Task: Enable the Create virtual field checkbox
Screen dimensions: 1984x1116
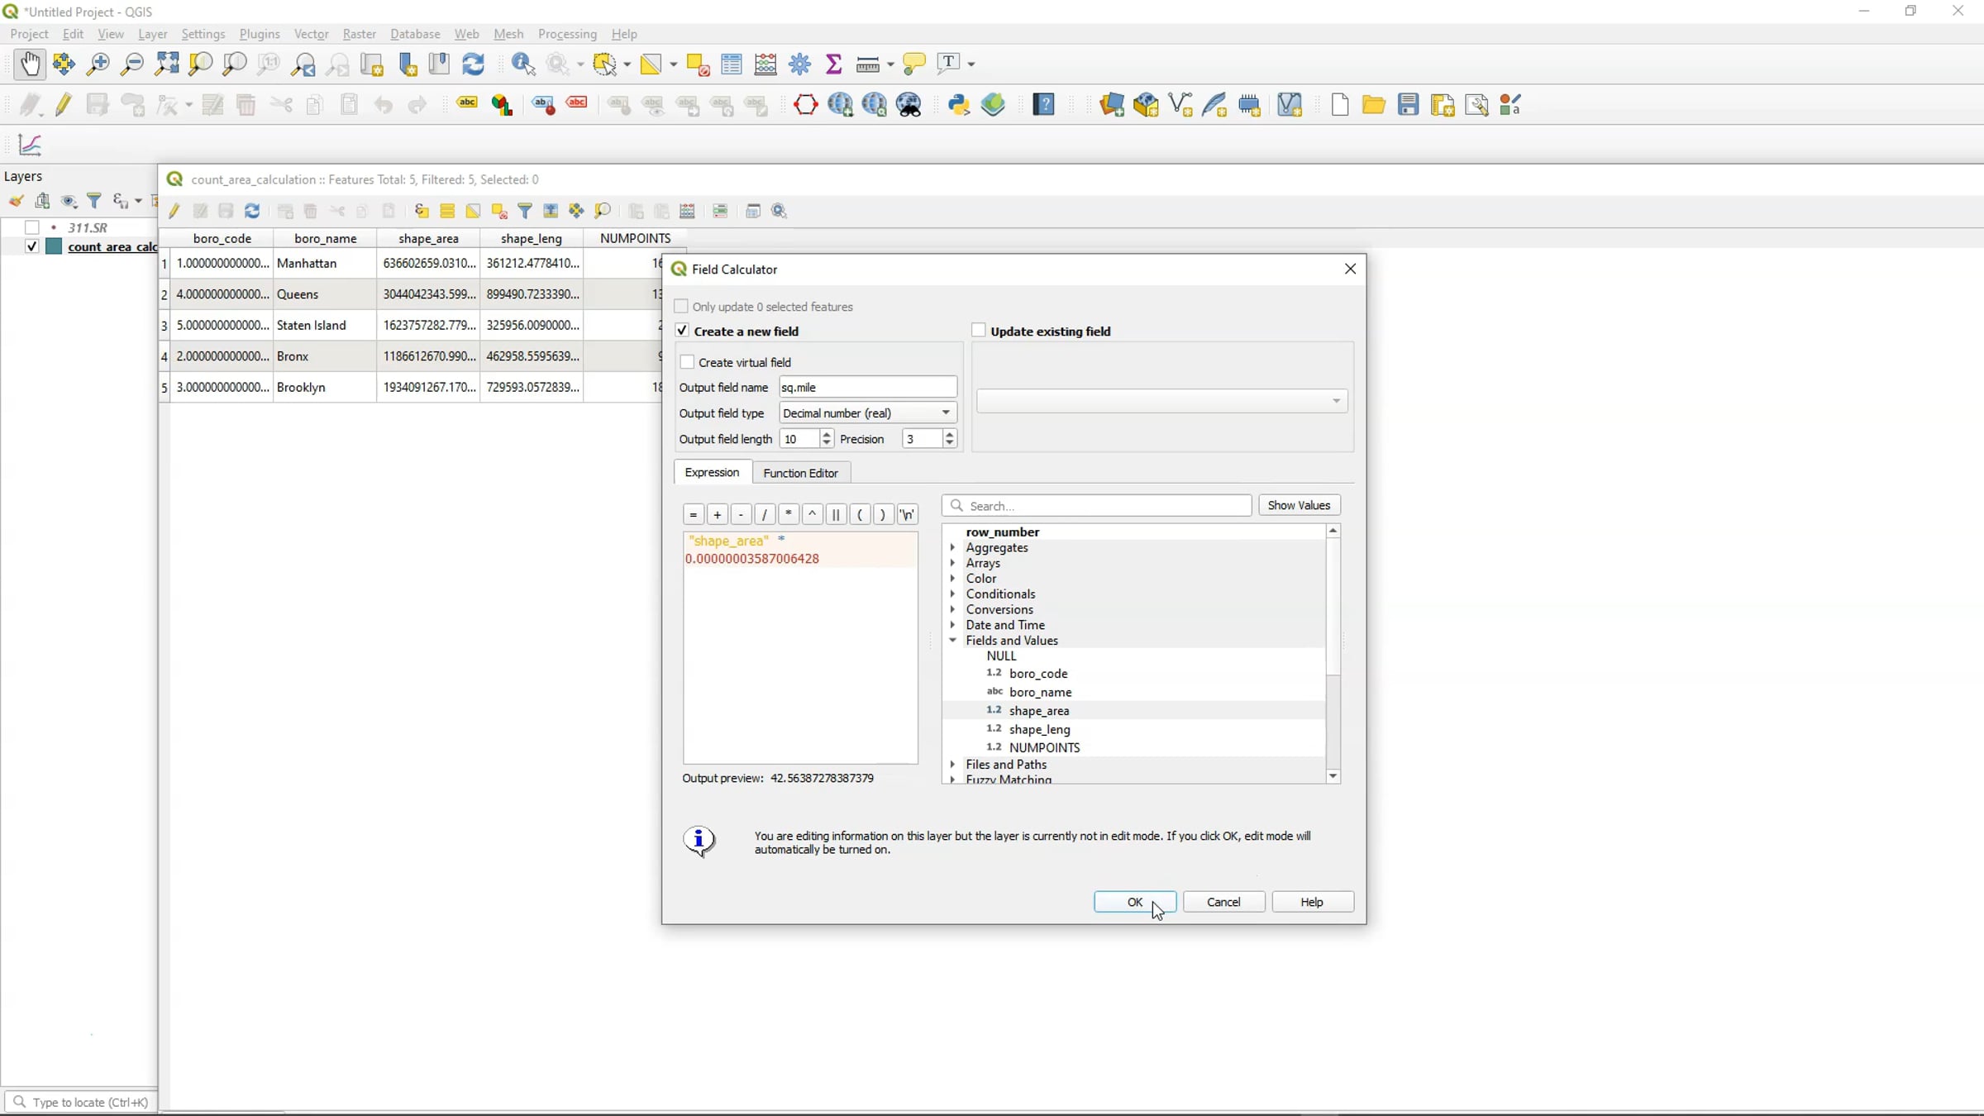Action: point(687,362)
